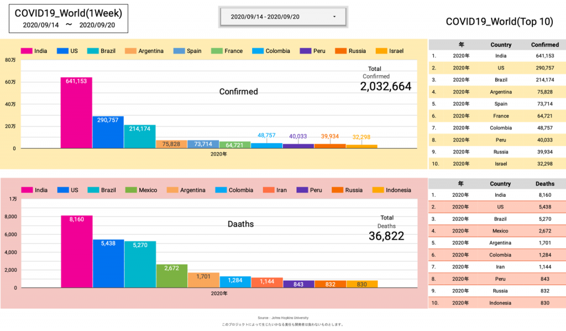Click Country header in the Confirmed table
Viewport: 566px width, 331px height.
[x=501, y=45]
